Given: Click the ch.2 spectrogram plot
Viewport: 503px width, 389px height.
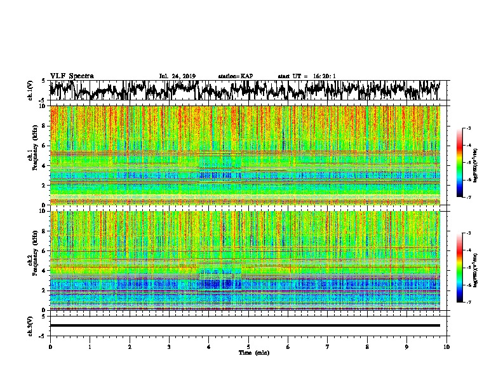Looking at the screenshot, I should tap(245, 261).
